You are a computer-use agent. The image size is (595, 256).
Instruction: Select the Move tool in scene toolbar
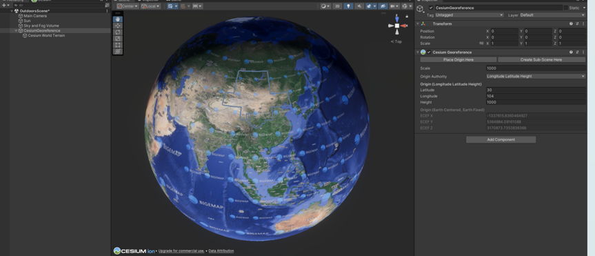tap(118, 26)
